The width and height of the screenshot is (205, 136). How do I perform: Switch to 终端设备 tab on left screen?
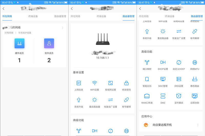click(x=33, y=16)
